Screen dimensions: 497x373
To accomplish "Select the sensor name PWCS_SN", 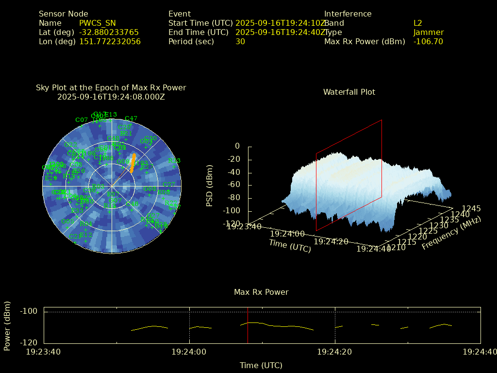I will [98, 23].
